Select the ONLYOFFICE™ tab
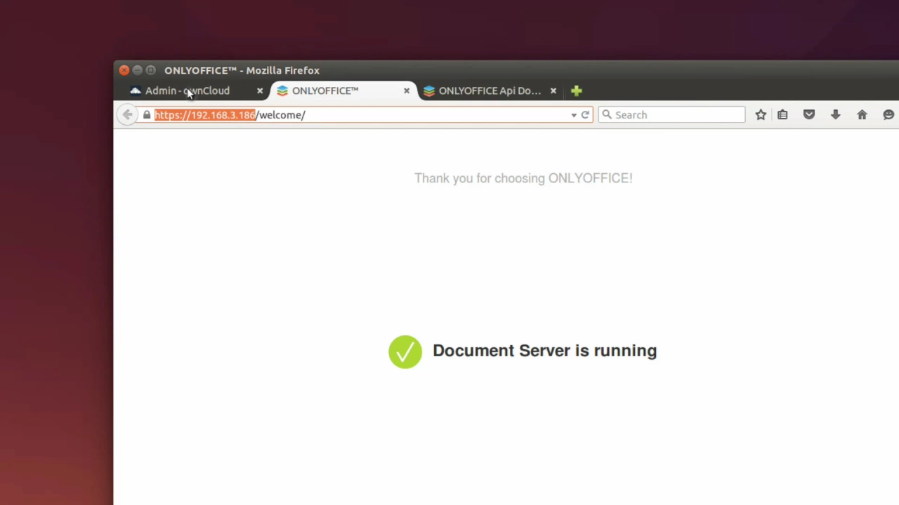 [x=343, y=90]
